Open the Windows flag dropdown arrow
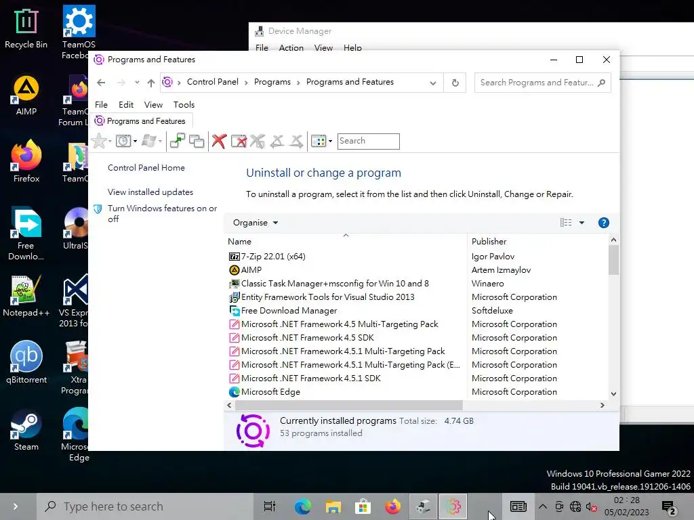This screenshot has height=520, width=694. pos(160,142)
